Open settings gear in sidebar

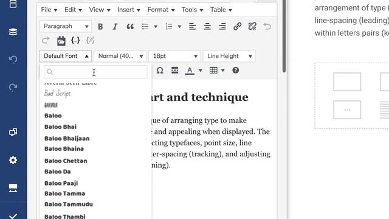(x=13, y=160)
